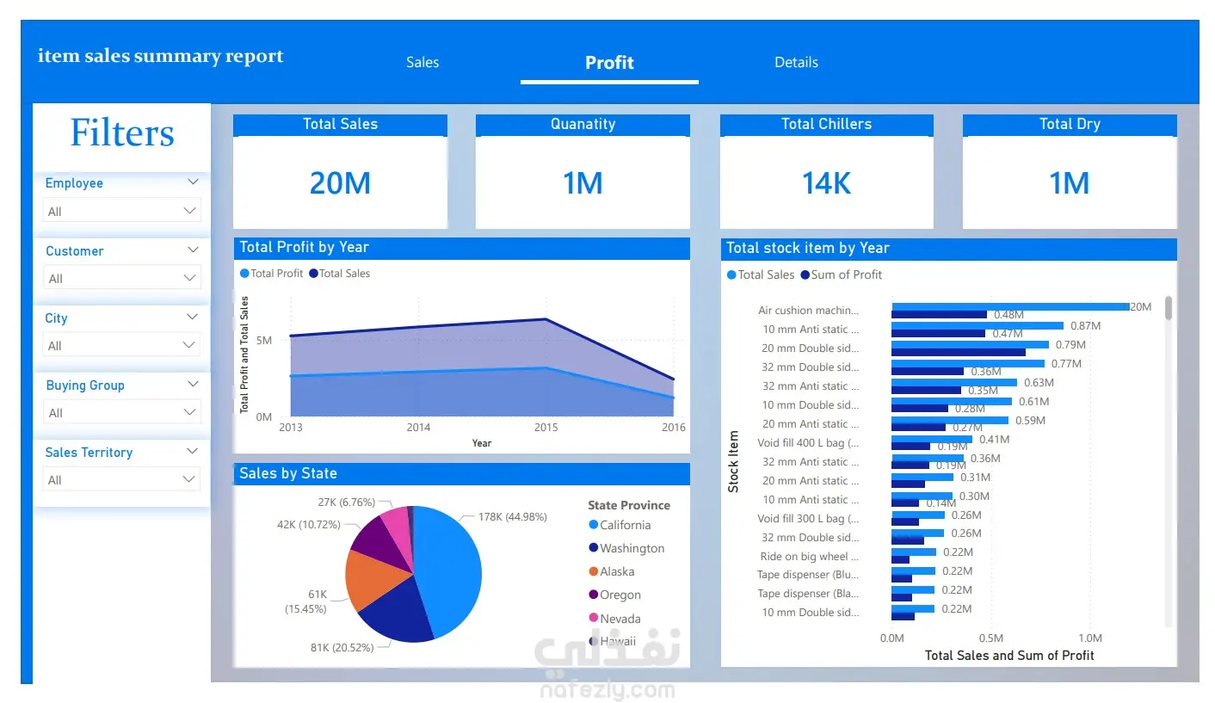The image size is (1215, 703).
Task: Click the Alaska legend marker
Action: click(x=594, y=571)
